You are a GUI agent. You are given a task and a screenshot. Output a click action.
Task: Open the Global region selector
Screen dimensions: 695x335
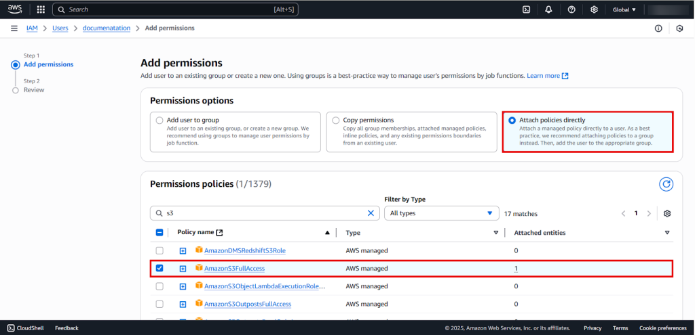pyautogui.click(x=624, y=9)
